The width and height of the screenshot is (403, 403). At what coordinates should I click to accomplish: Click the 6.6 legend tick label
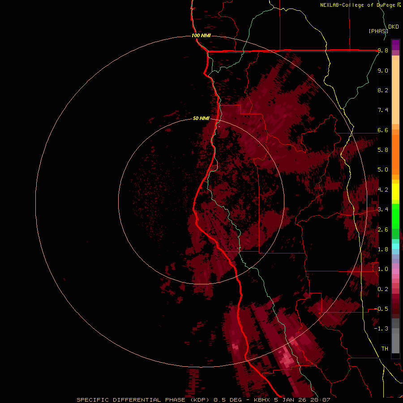click(383, 130)
